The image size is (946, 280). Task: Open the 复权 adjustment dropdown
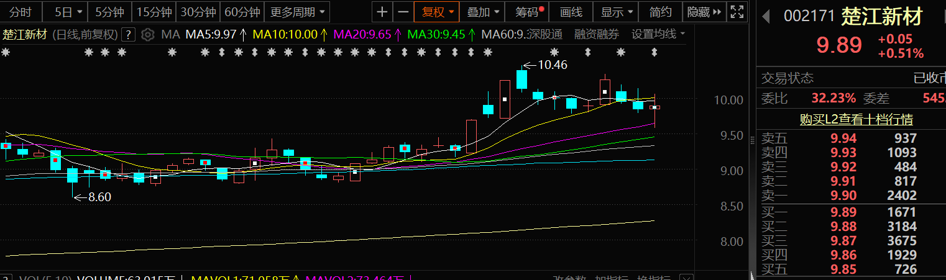click(438, 11)
